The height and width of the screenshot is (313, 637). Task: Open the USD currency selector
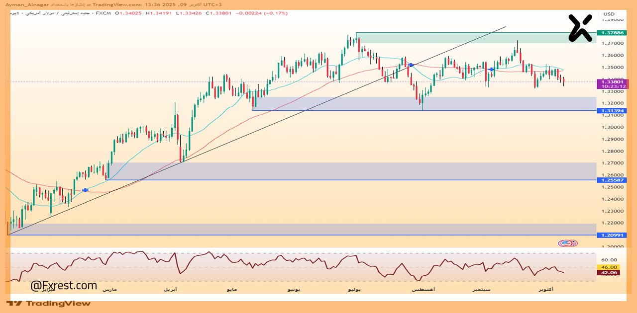(x=609, y=14)
